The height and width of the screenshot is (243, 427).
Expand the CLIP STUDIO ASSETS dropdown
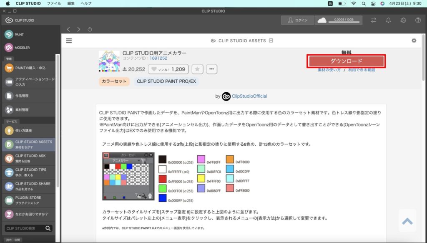[271, 40]
